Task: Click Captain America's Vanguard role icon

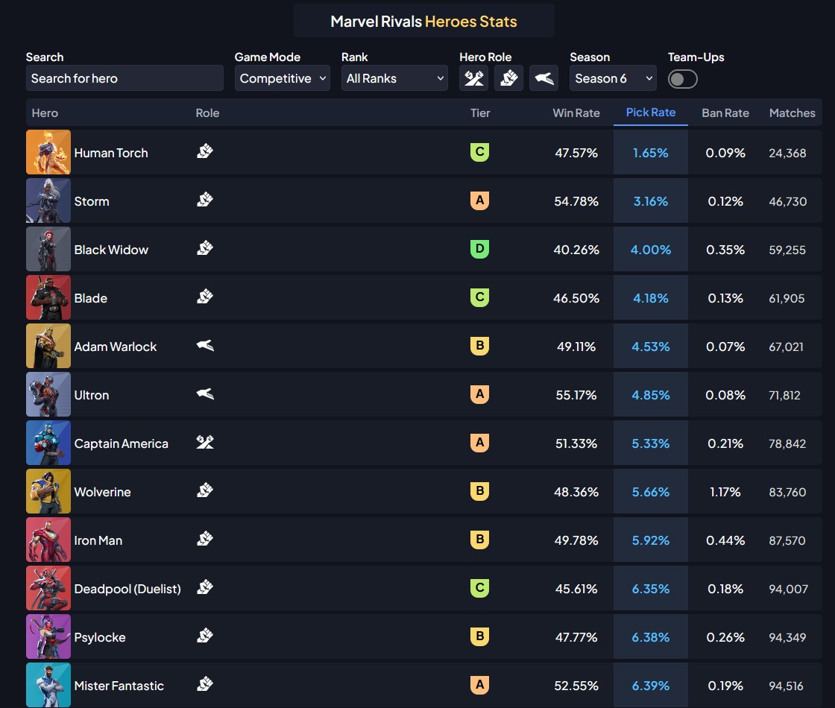Action: coord(205,443)
